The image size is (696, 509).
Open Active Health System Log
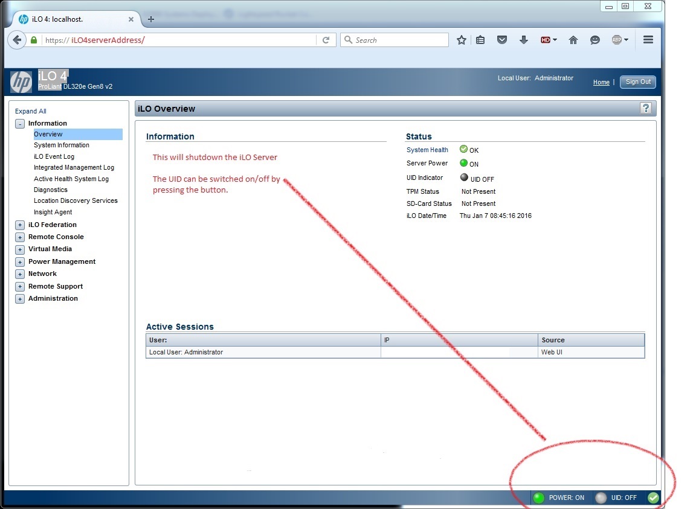click(71, 179)
